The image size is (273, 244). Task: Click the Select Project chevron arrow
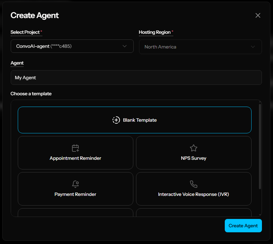point(125,46)
